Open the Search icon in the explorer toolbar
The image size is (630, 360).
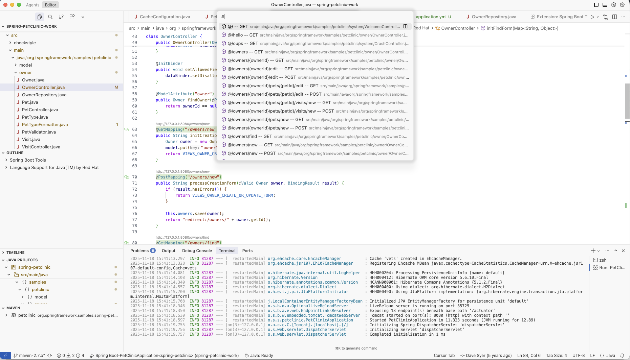tap(50, 17)
